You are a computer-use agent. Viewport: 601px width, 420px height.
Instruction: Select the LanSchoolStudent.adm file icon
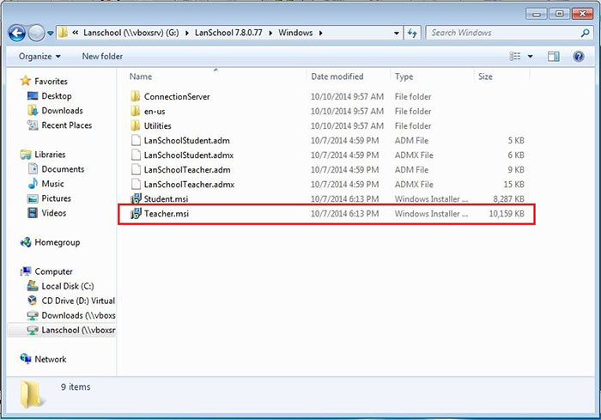[x=136, y=140]
